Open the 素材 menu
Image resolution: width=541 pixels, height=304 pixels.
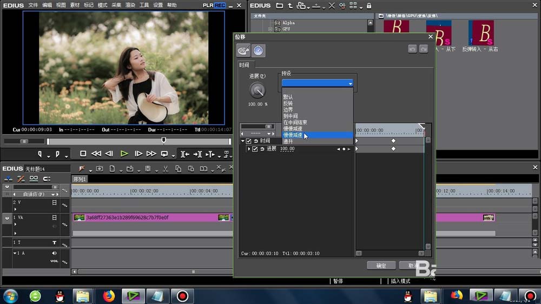(75, 5)
